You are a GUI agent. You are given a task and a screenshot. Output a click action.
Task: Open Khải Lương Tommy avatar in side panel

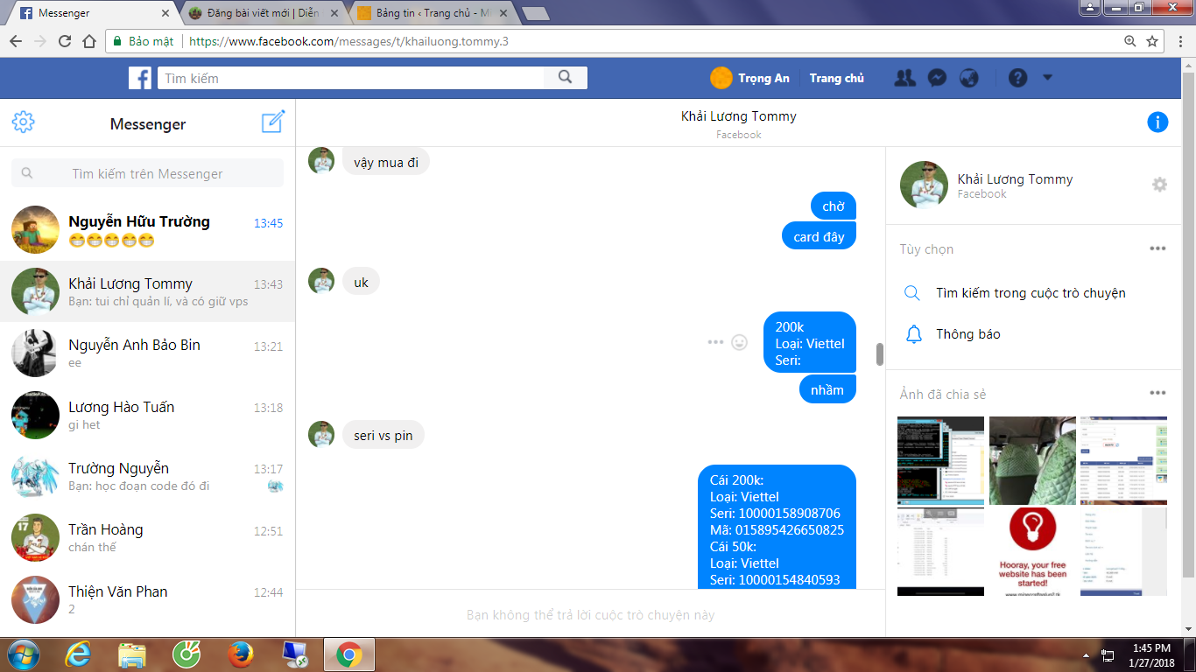tap(925, 185)
